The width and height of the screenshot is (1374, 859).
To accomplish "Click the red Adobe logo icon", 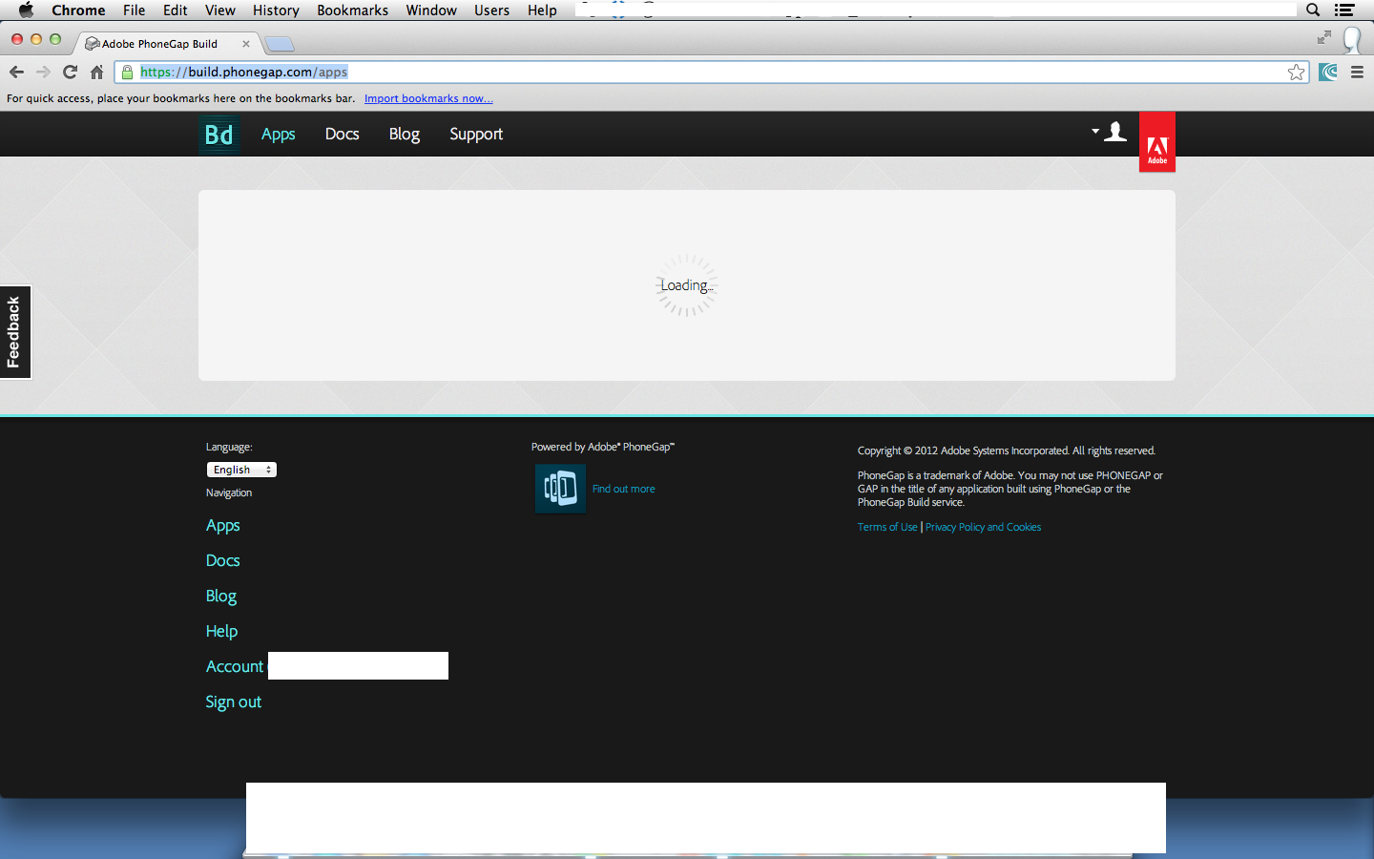I will pyautogui.click(x=1156, y=143).
